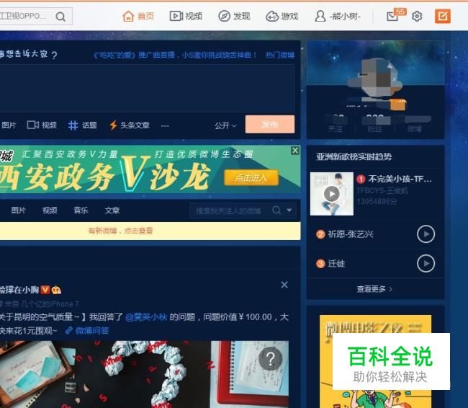Click the 微博 posts count
468x408 pixels.
(414, 123)
